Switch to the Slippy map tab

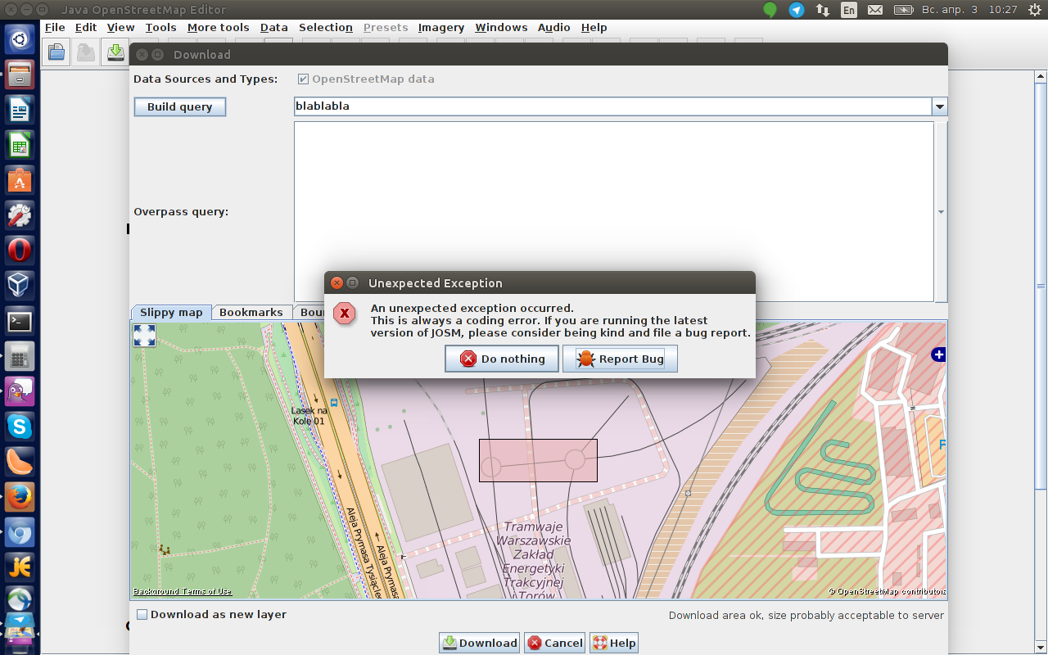point(171,312)
